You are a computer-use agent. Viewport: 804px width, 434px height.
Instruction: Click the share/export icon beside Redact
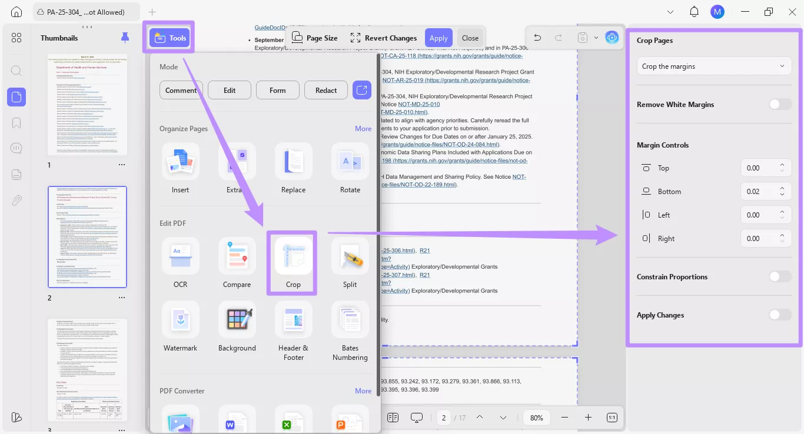[361, 90]
